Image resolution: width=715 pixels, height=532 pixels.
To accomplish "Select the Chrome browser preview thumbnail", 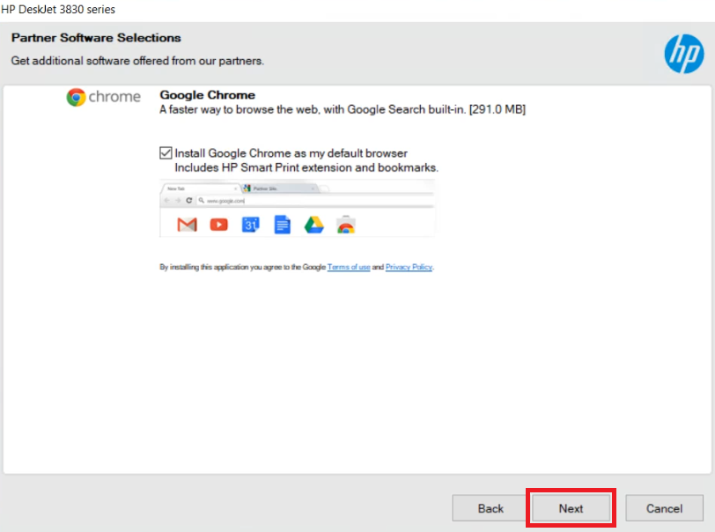I will [297, 208].
